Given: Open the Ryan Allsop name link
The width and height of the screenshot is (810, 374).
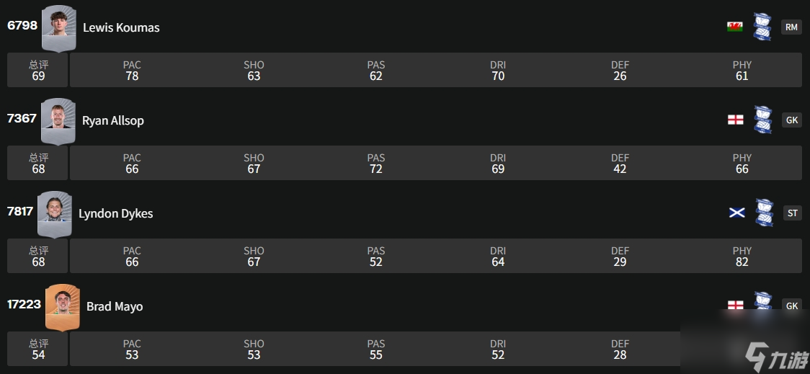Looking at the screenshot, I should pos(113,120).
